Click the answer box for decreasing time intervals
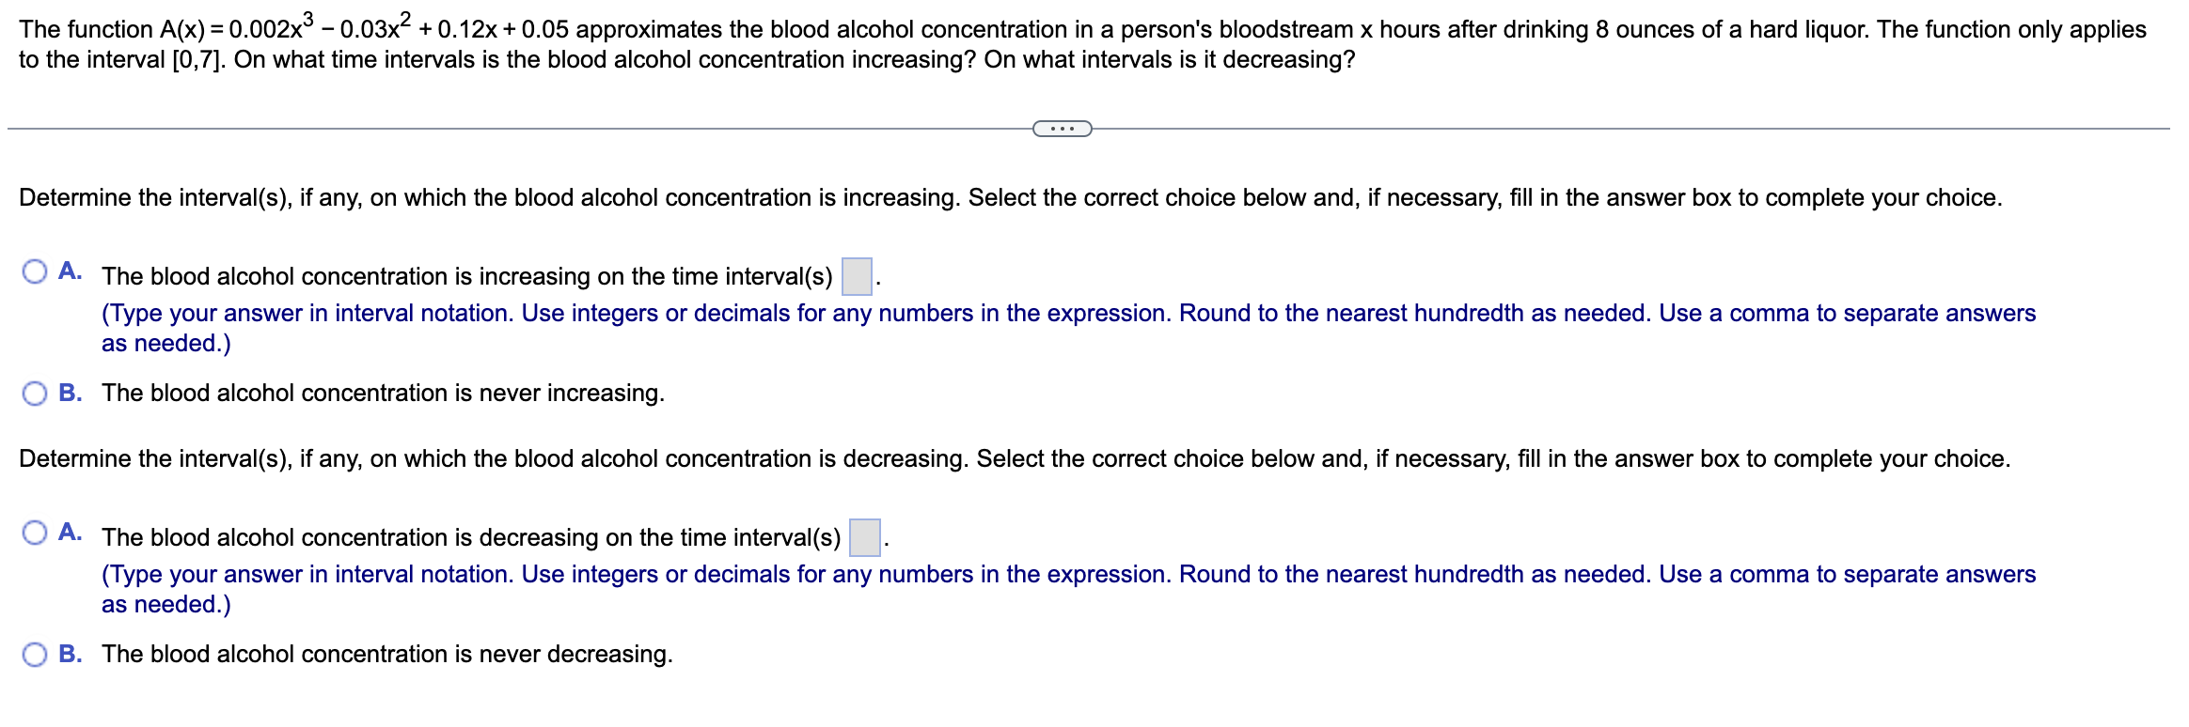Image resolution: width=2189 pixels, height=727 pixels. click(865, 534)
